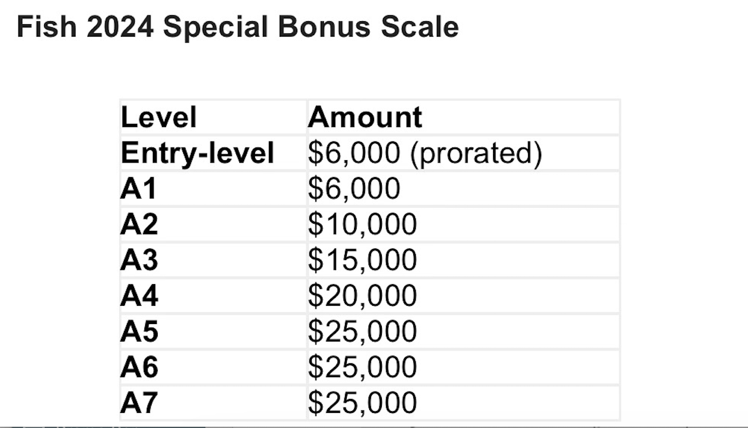Click the A3 level cell

point(139,261)
